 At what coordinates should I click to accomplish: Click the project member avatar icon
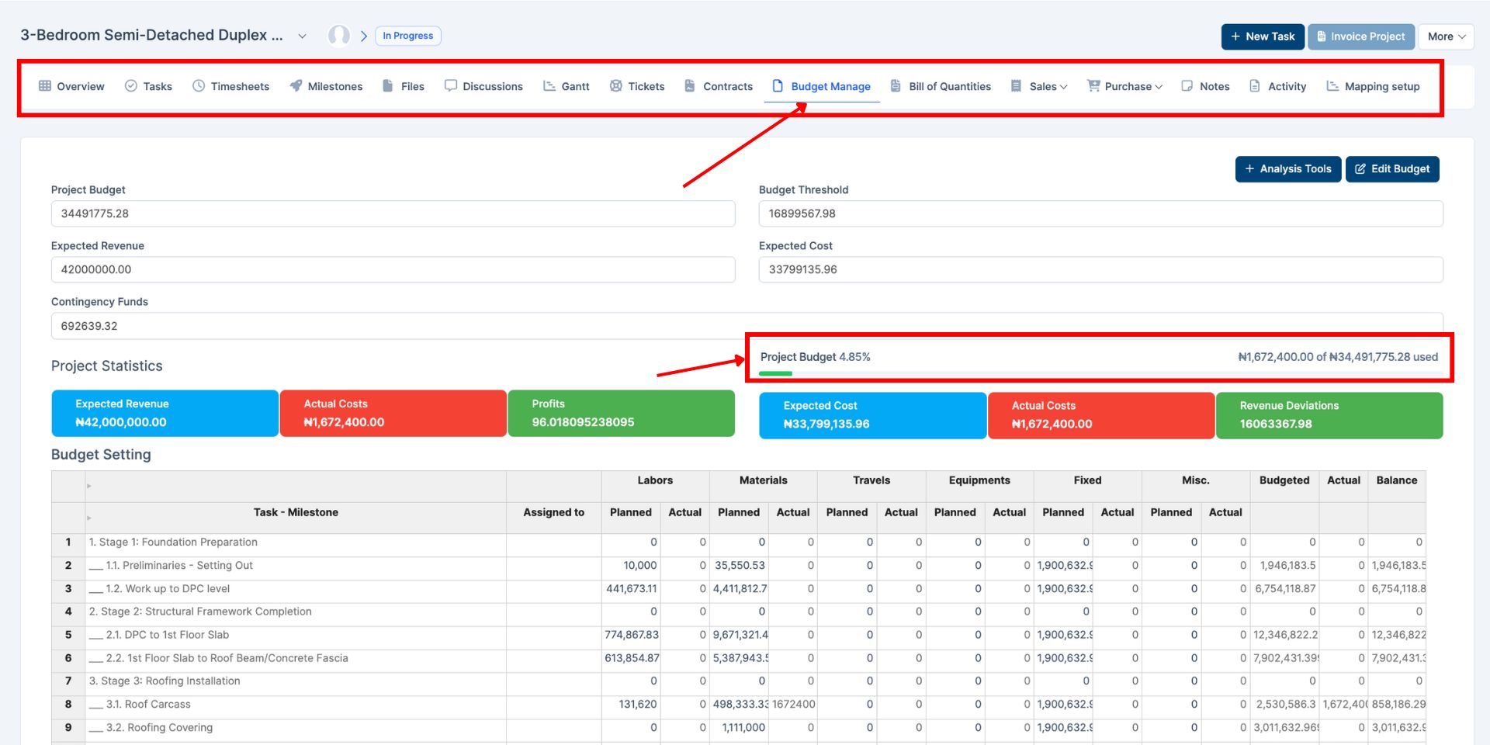[x=339, y=36]
